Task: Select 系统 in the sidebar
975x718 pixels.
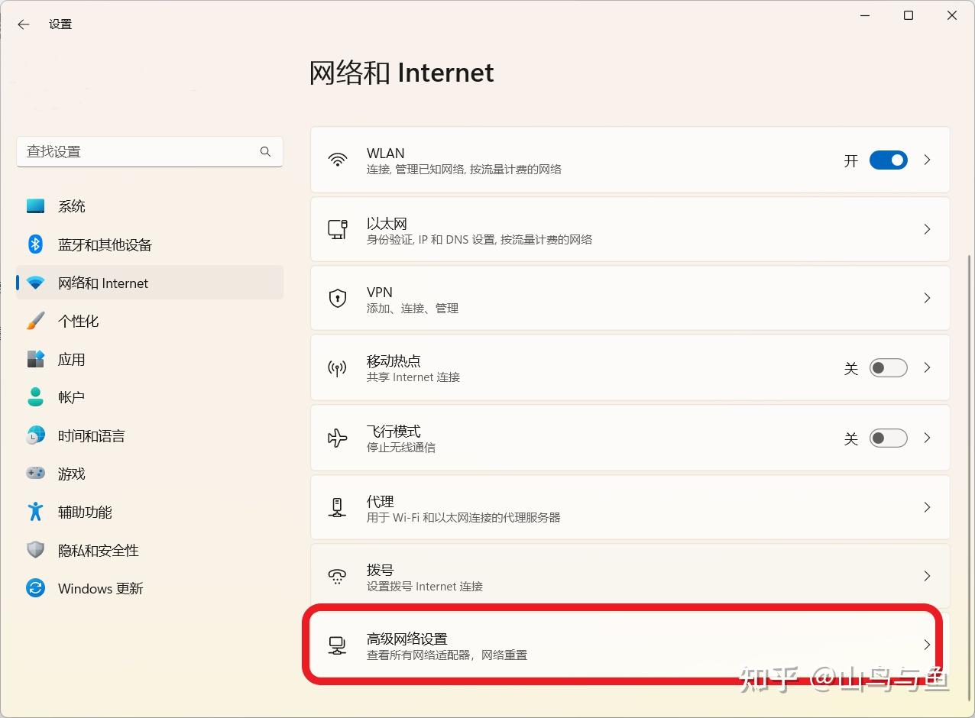Action: point(72,205)
